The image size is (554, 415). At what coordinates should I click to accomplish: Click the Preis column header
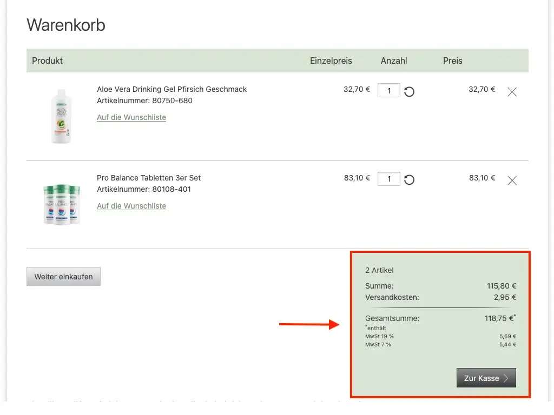point(452,61)
